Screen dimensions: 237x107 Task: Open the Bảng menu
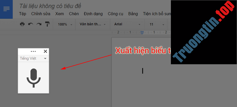pyautogui.click(x=133, y=14)
